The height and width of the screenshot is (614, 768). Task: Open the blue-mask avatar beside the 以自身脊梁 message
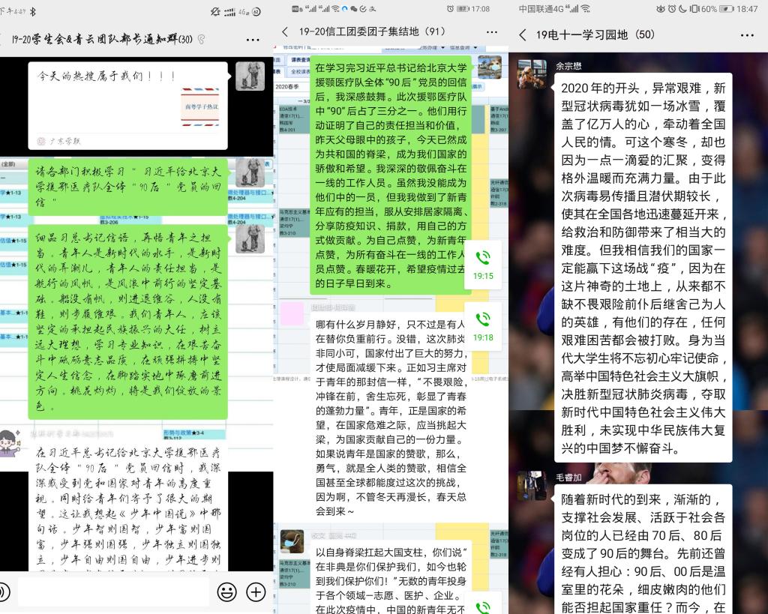292,541
